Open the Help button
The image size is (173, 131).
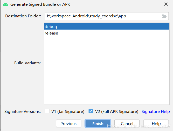156,123
